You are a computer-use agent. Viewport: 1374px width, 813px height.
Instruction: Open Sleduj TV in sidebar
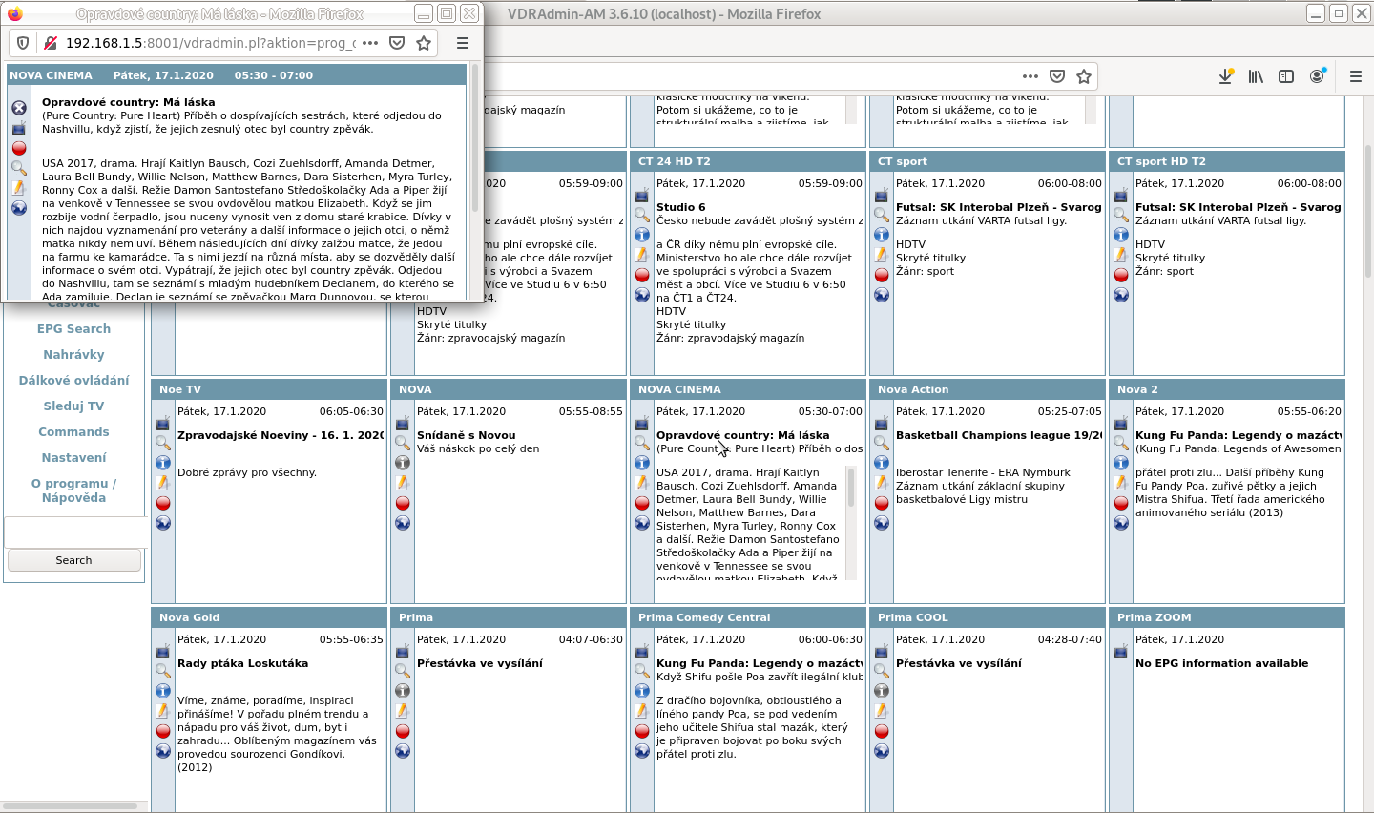point(73,406)
